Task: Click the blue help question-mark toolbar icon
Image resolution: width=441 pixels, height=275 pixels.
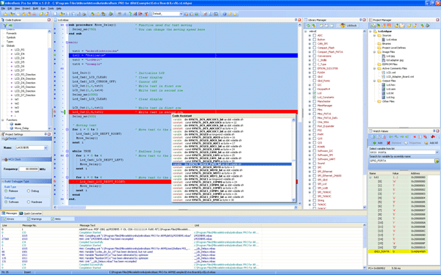Action: [x=224, y=14]
